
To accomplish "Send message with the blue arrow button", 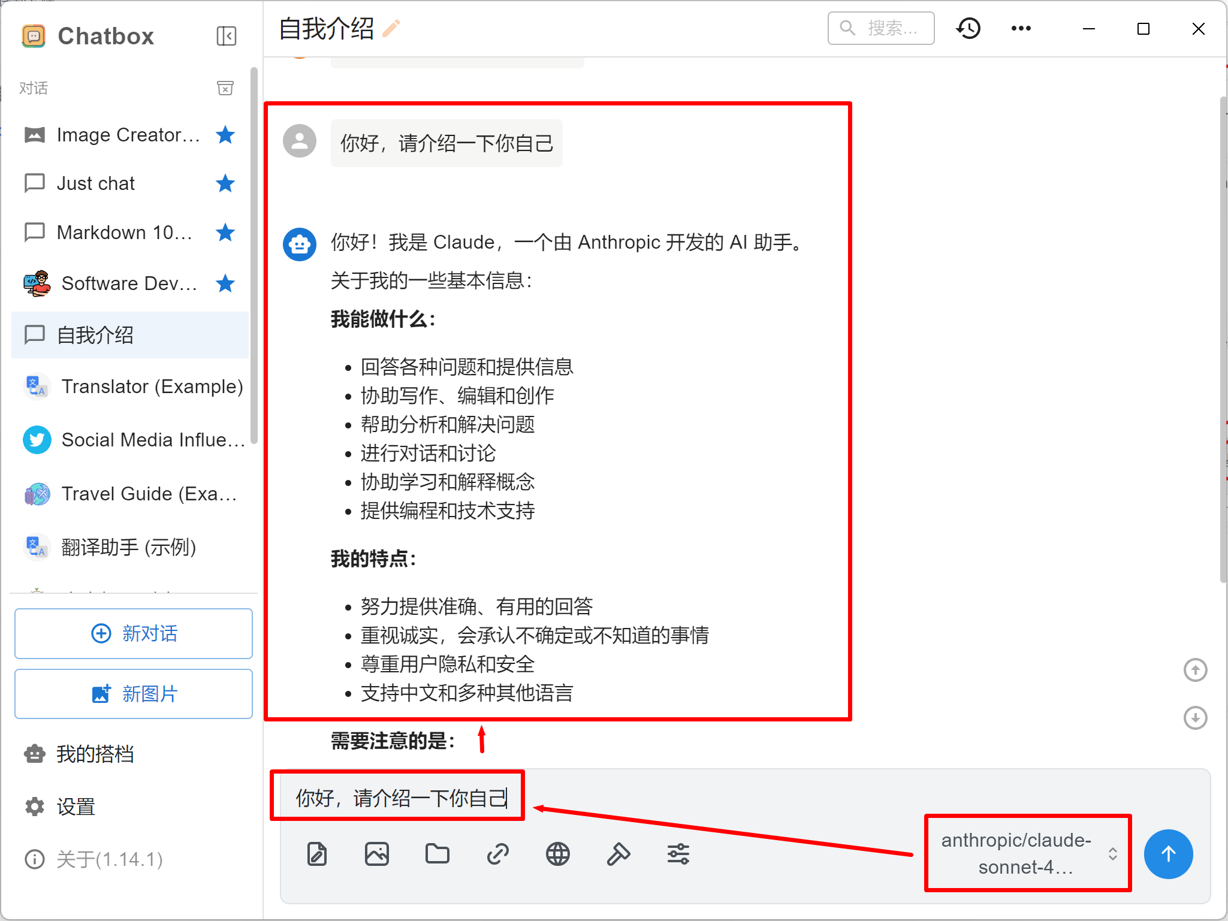I will 1168,854.
